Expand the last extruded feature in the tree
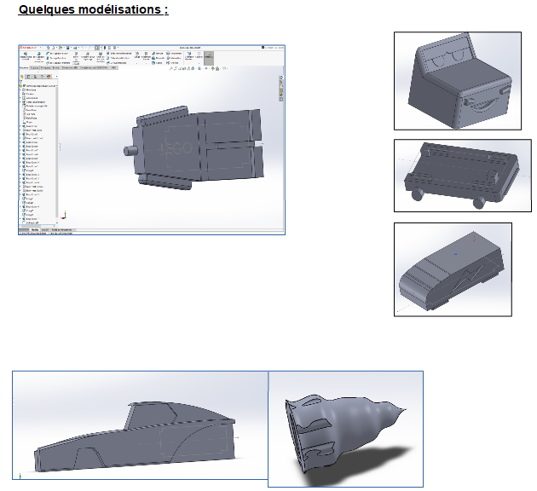 21,219
